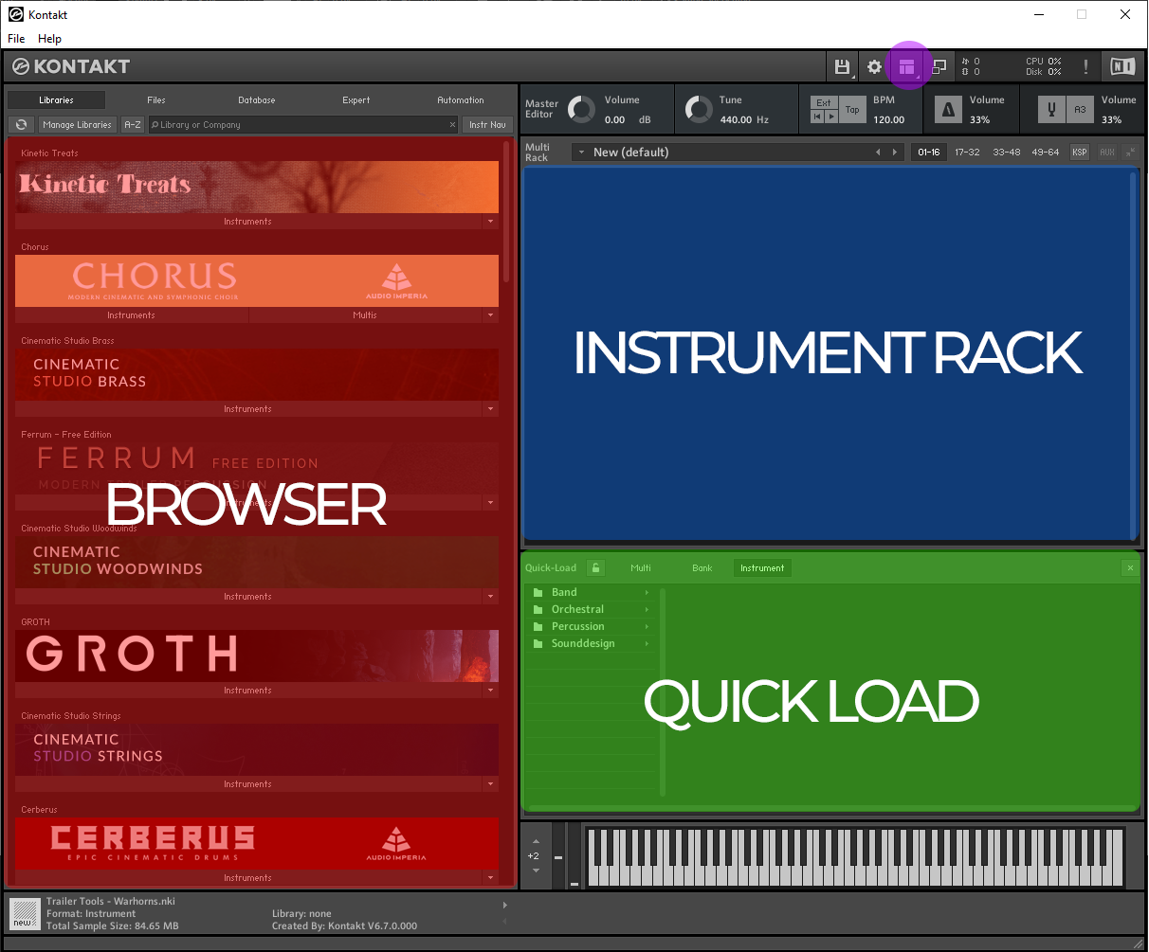
Task: Enable the KSP button in the rack header
Action: click(x=1079, y=152)
